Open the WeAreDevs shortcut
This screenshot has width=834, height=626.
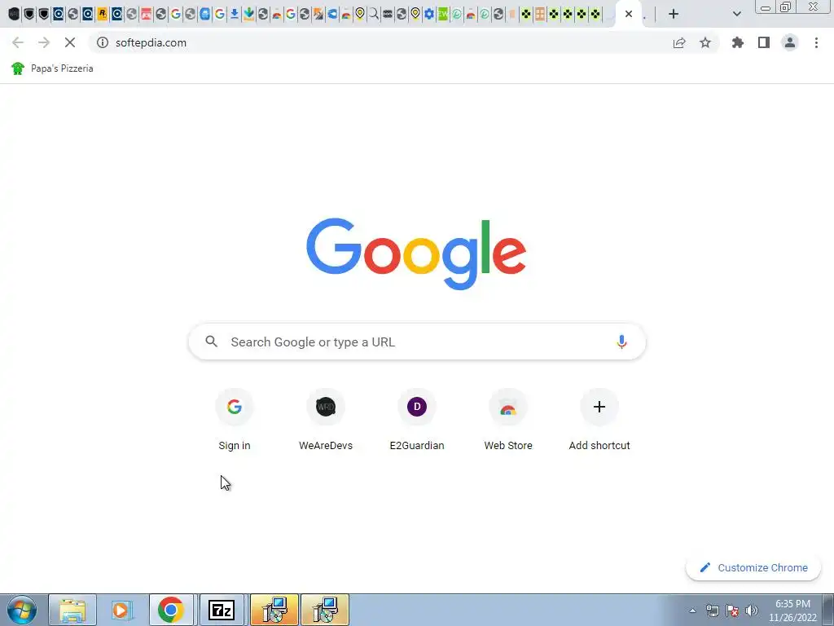pos(326,421)
